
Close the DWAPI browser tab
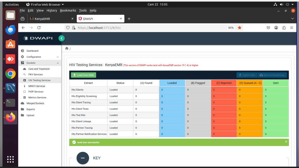pyautogui.click(x=121, y=19)
